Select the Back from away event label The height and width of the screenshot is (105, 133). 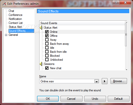point(59,44)
